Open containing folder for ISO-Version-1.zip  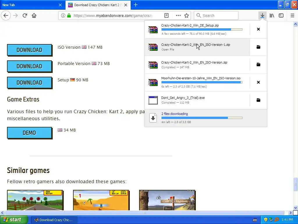click(258, 47)
